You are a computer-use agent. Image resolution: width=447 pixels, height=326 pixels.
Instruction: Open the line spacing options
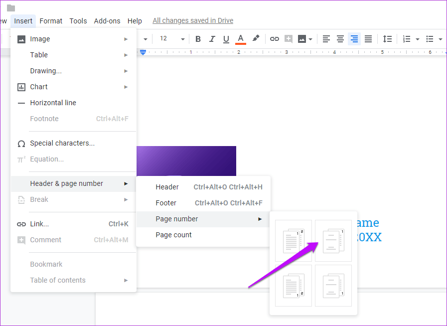click(x=387, y=39)
